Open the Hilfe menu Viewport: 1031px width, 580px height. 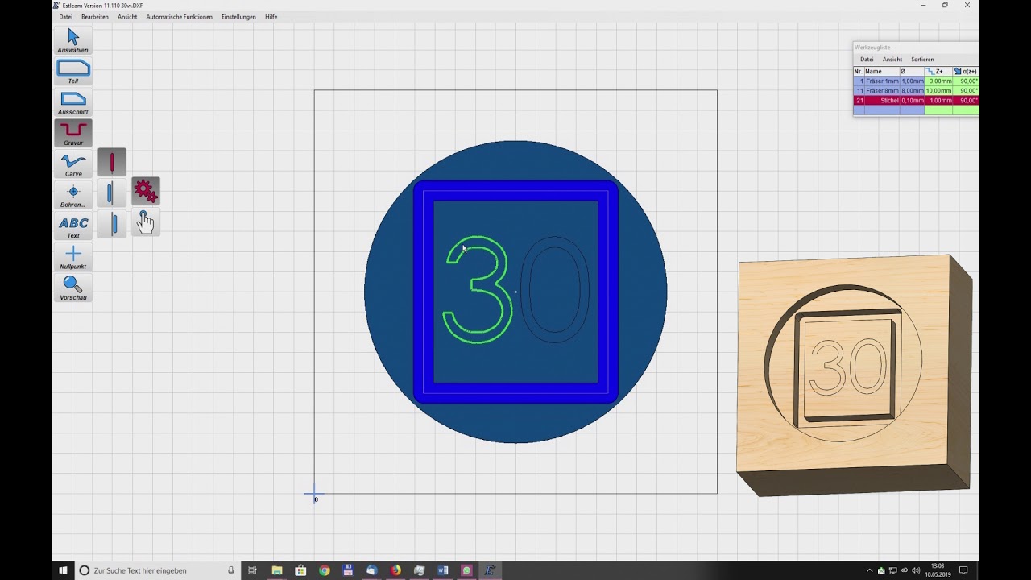[271, 17]
